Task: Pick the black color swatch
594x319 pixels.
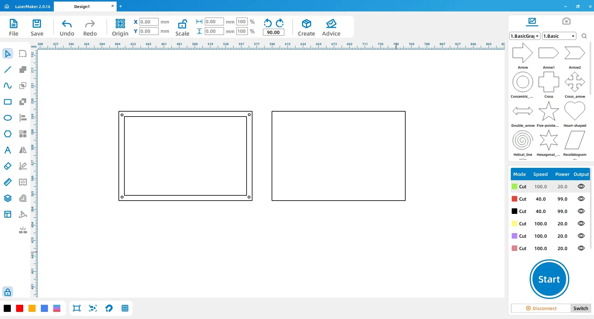Action: coord(7,308)
